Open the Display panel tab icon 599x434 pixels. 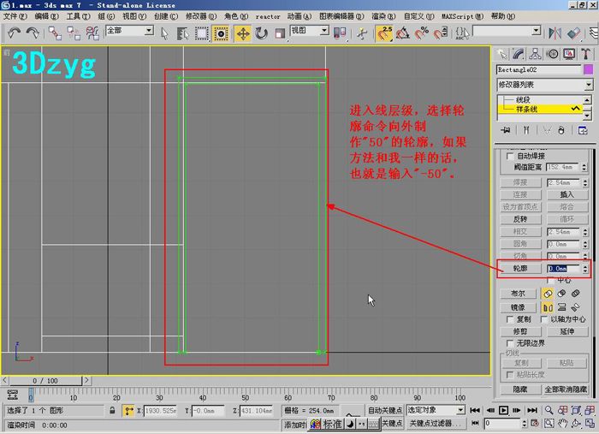pos(569,54)
